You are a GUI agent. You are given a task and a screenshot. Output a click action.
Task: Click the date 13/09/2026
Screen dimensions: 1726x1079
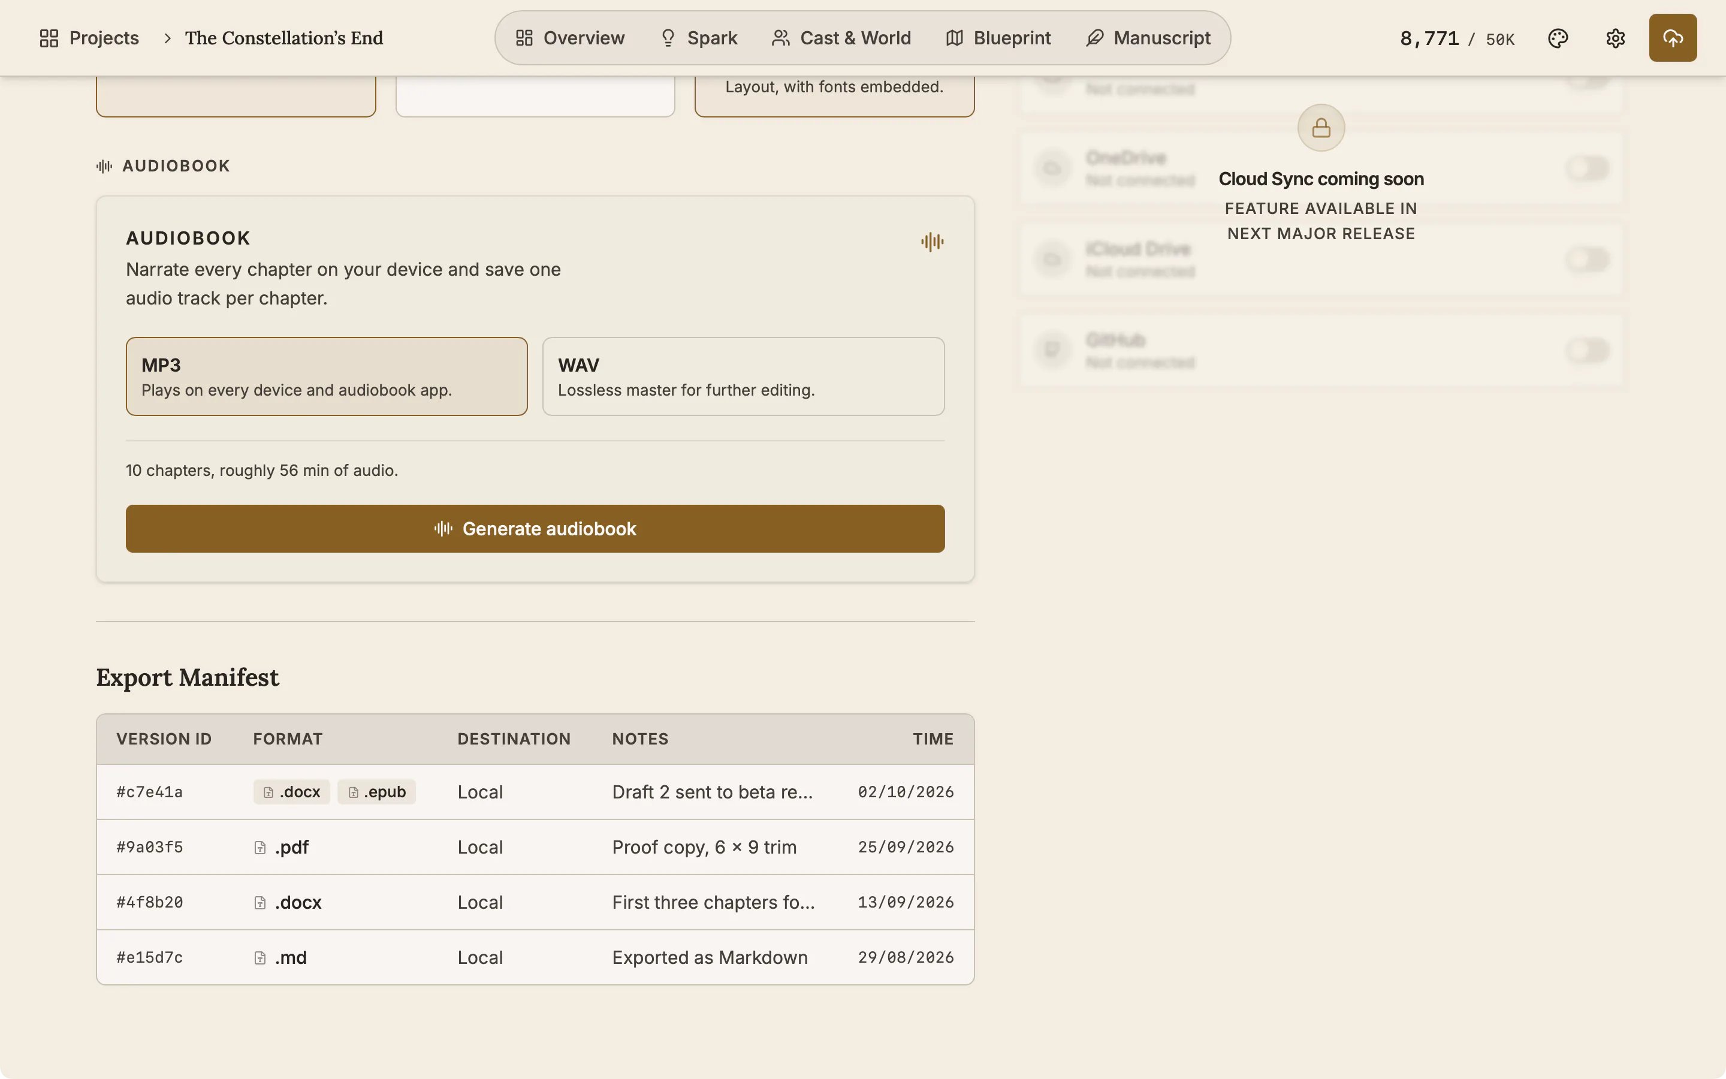pos(906,902)
